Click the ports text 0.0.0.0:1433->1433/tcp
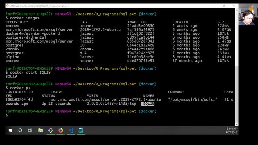This screenshot has height=145, width=258. pos(111,104)
